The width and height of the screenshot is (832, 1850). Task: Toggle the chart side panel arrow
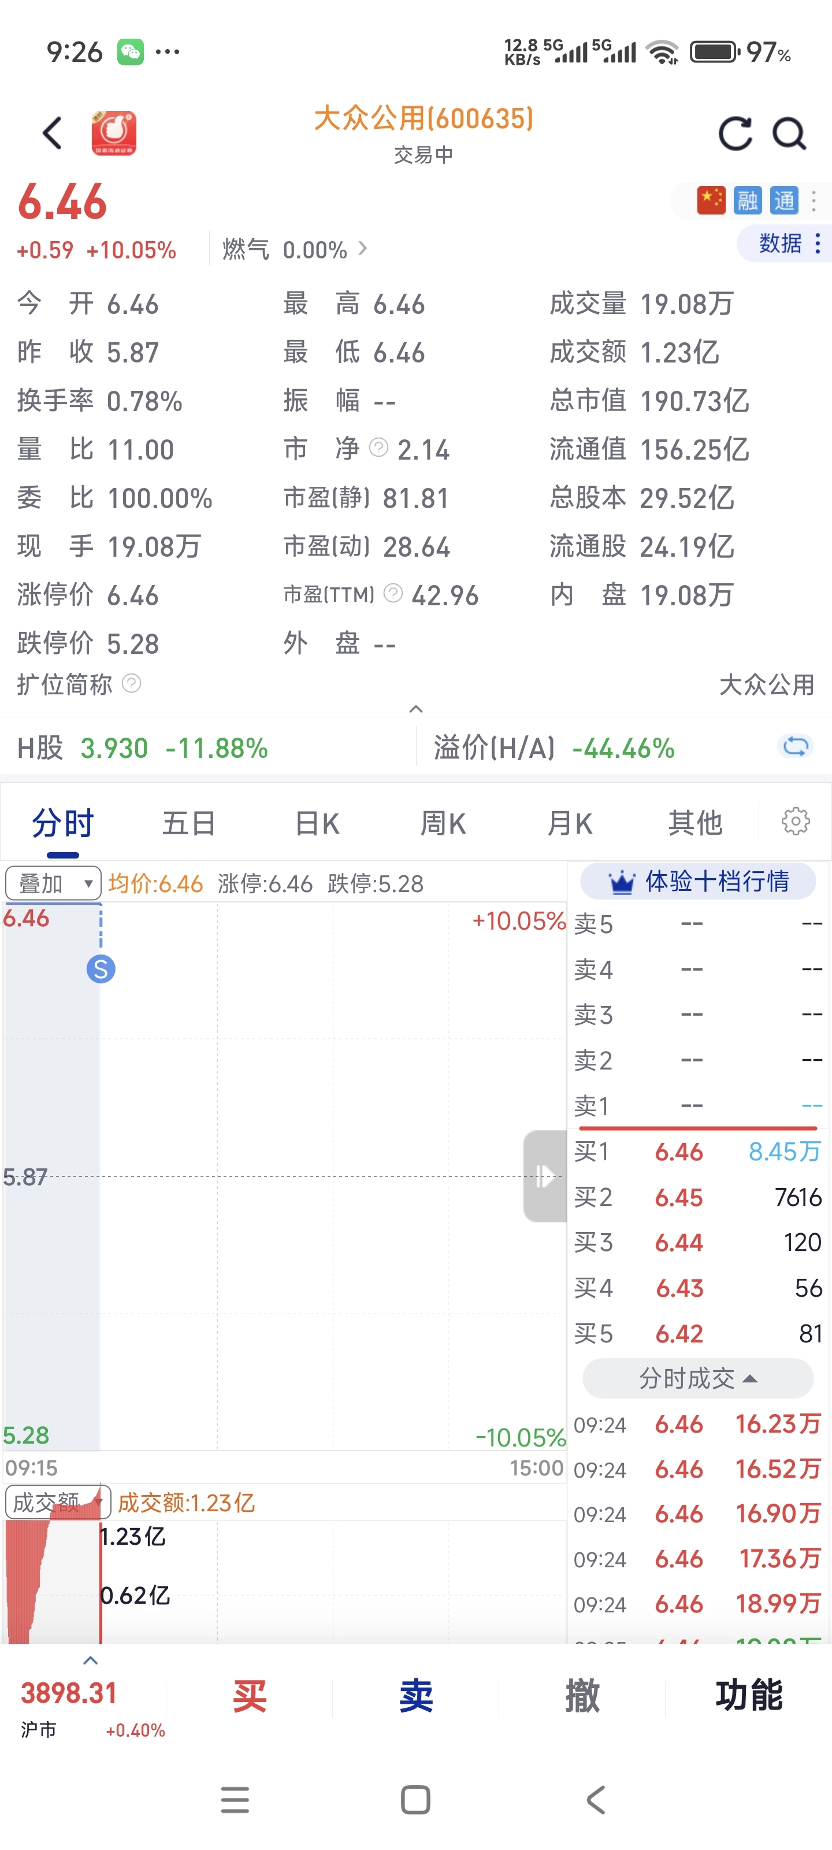pyautogui.click(x=545, y=1176)
